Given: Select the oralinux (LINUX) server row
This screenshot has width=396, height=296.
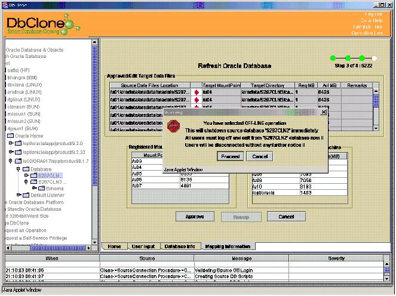Looking at the screenshot, I should [x=24, y=92].
